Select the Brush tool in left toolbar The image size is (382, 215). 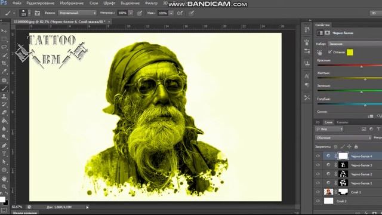click(x=4, y=88)
